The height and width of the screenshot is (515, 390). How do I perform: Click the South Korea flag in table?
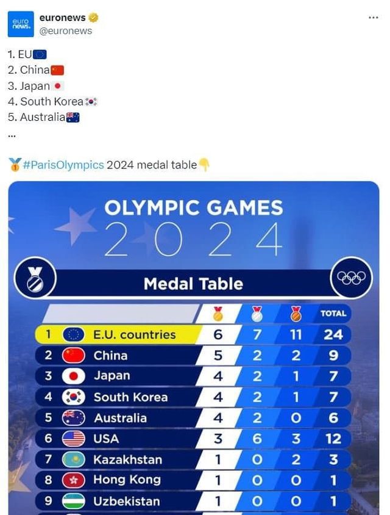(73, 397)
